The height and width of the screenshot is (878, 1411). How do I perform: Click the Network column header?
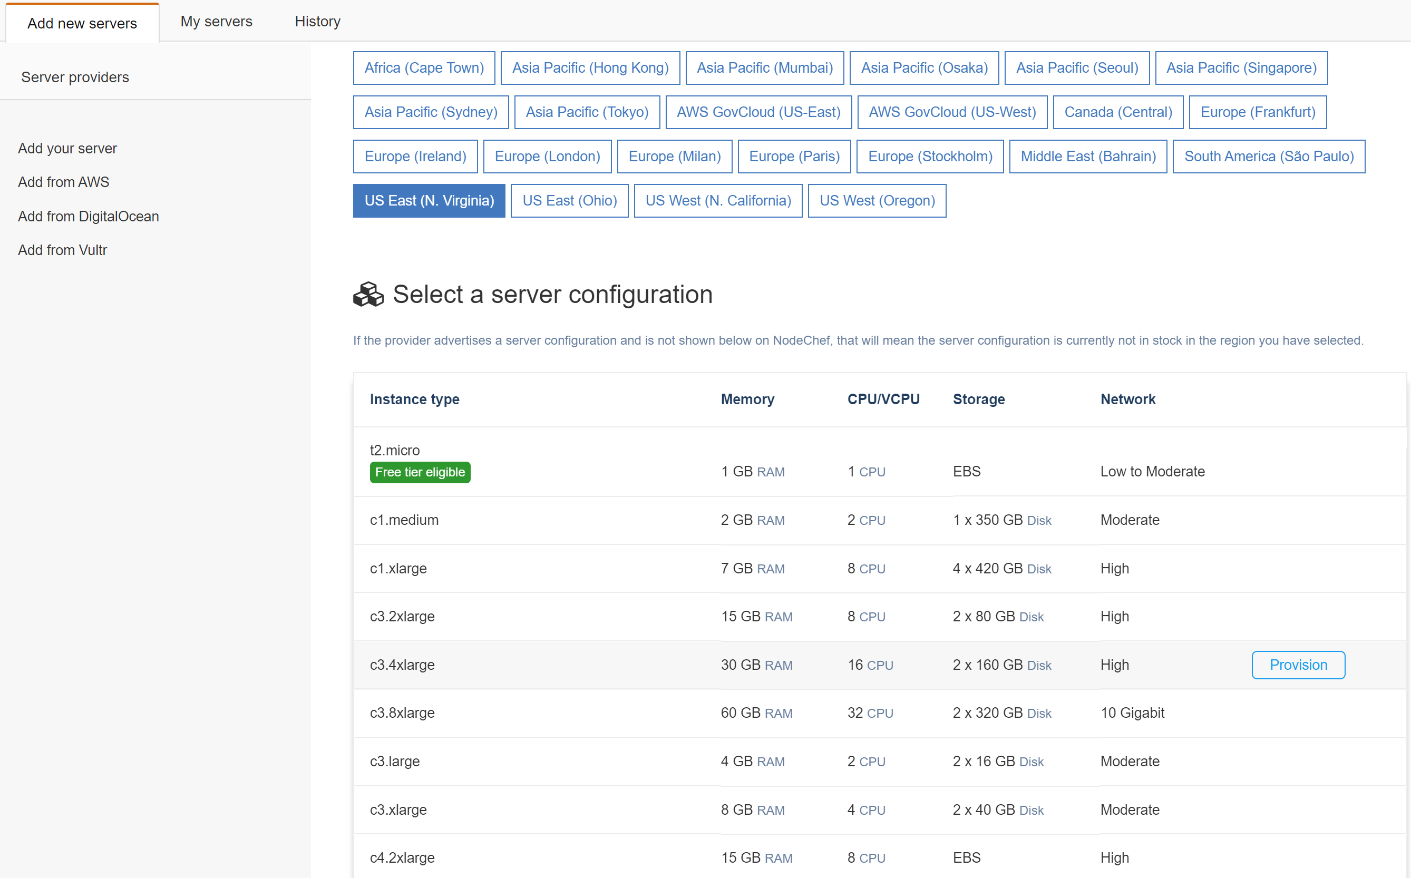[1127, 399]
